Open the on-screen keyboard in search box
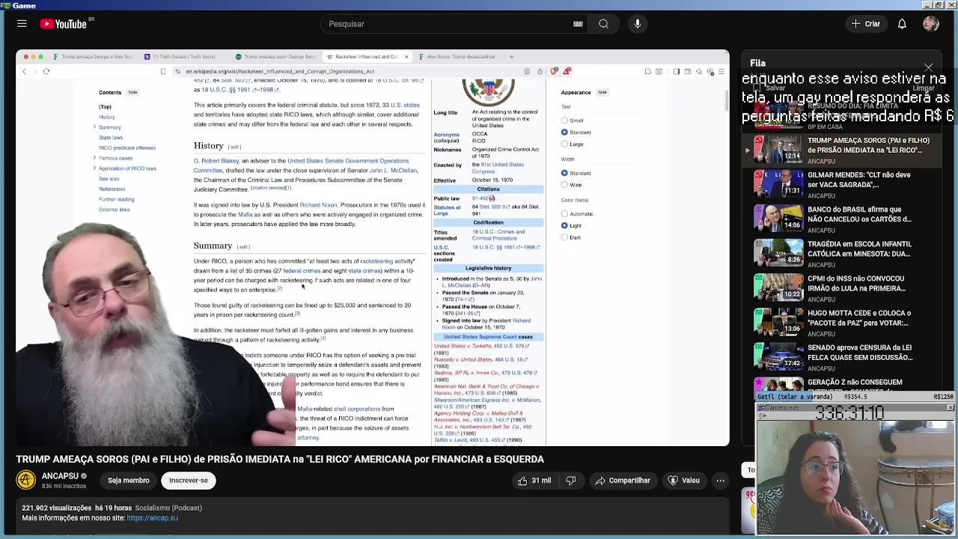958x539 pixels. tap(578, 24)
